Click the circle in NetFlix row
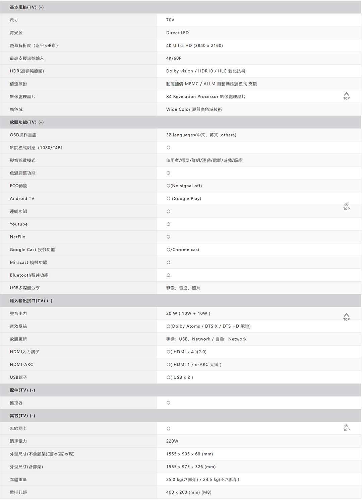Viewport: 362px width, 500px height. pos(168,237)
